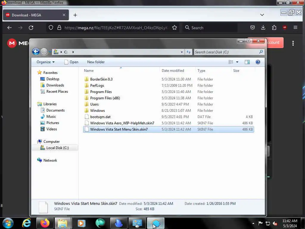Click the Firefox taskbar icon
This screenshot has height=229, width=305.
click(45, 223)
